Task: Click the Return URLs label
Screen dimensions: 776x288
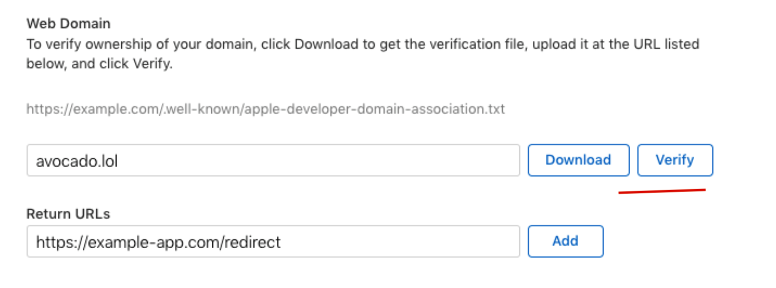Action: pyautogui.click(x=69, y=214)
